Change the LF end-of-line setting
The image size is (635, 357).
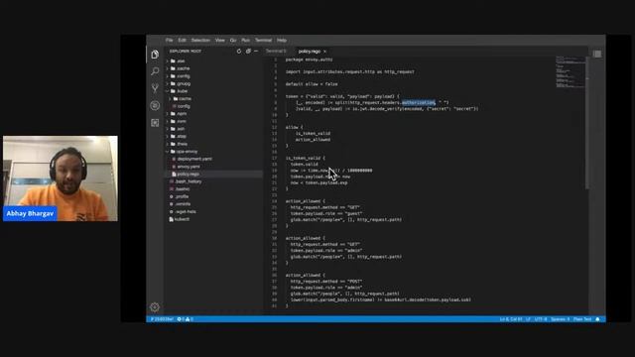coord(528,319)
